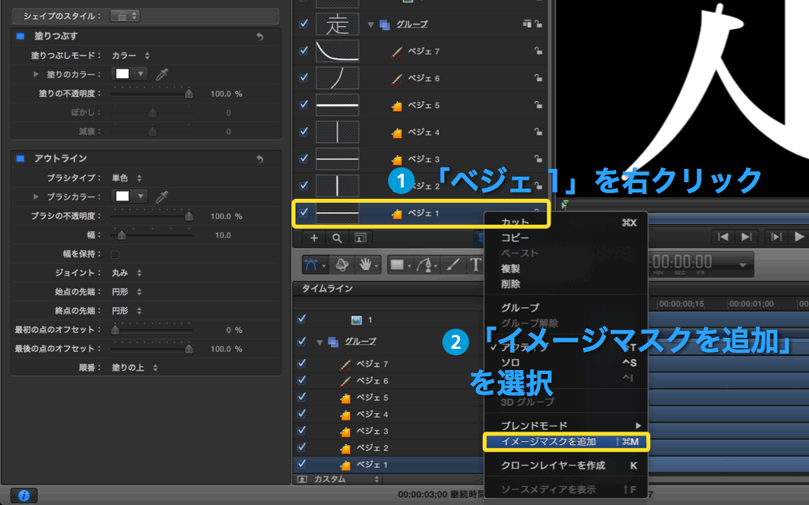Open the ブラシタイプ 単色 dropdown
Viewport: 809px width, 505px height.
click(x=126, y=178)
